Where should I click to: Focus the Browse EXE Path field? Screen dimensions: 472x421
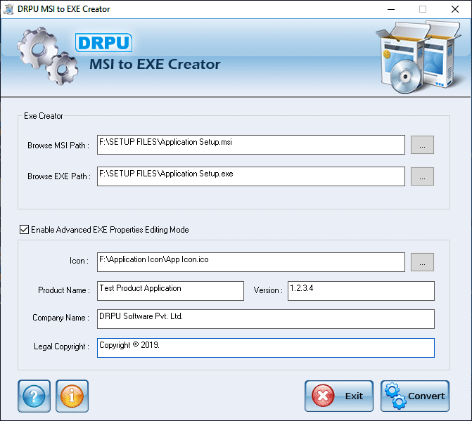[250, 176]
